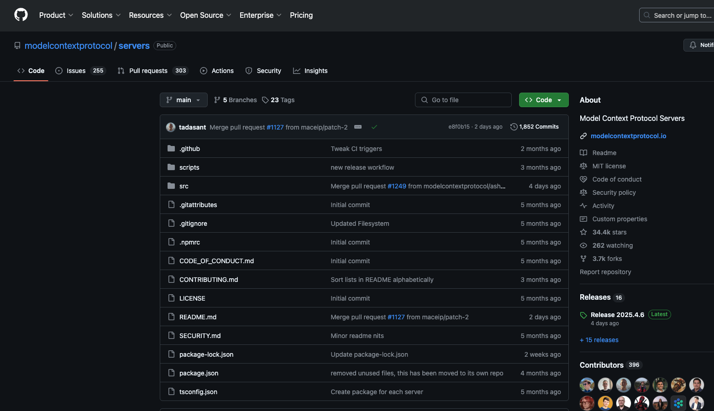The height and width of the screenshot is (411, 714).
Task: Click the .github folder icon
Action: click(171, 148)
